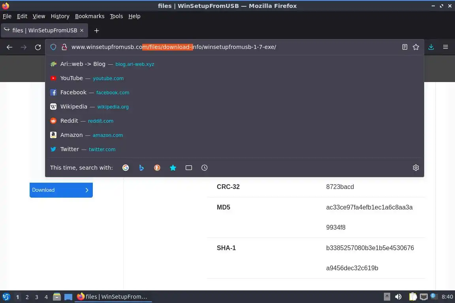
Task: Open the file manager from taskbar
Action: point(57,297)
